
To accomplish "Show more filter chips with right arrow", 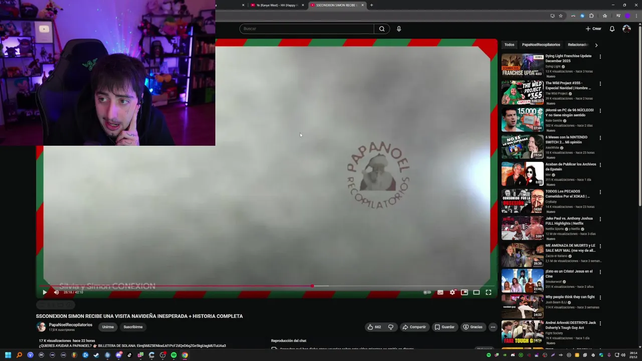I will [x=596, y=45].
